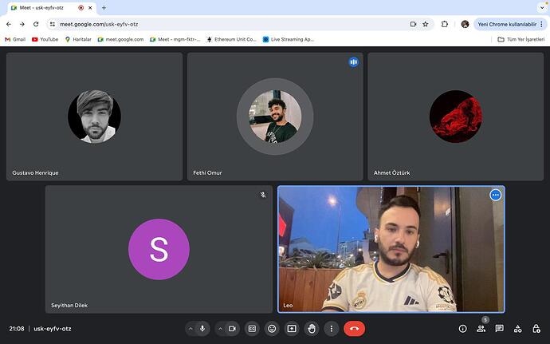The width and height of the screenshot is (550, 344).
Task: Click the camera permission icon in address bar
Action: click(413, 24)
